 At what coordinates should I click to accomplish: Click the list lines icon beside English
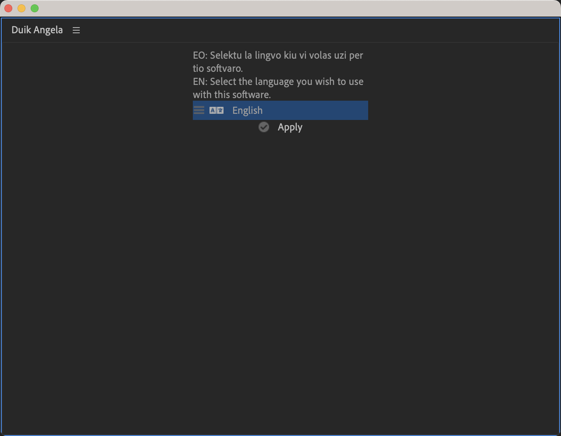click(199, 110)
